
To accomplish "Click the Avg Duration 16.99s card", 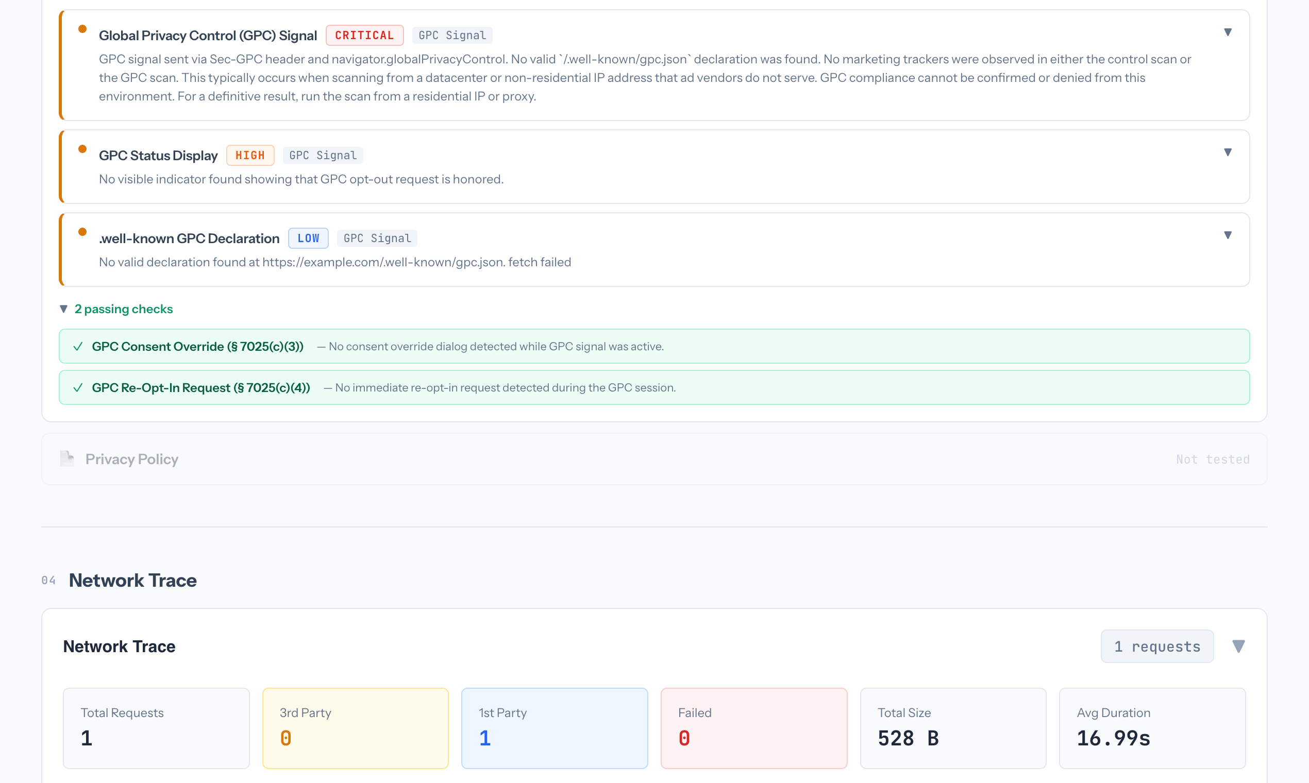I will click(x=1153, y=728).
